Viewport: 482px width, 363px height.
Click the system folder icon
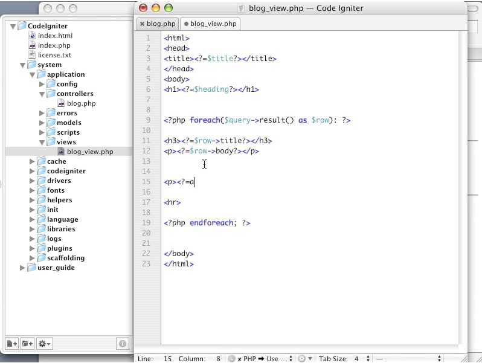[31, 65]
